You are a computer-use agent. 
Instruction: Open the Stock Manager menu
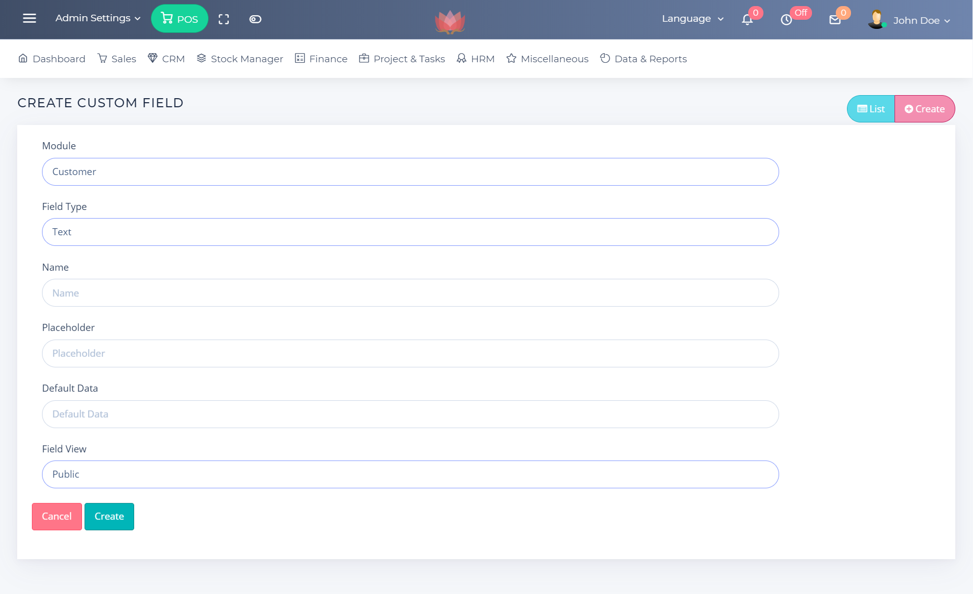(x=240, y=59)
